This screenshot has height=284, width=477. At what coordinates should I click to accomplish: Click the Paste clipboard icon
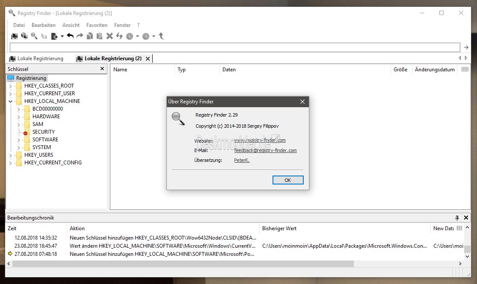(100, 36)
